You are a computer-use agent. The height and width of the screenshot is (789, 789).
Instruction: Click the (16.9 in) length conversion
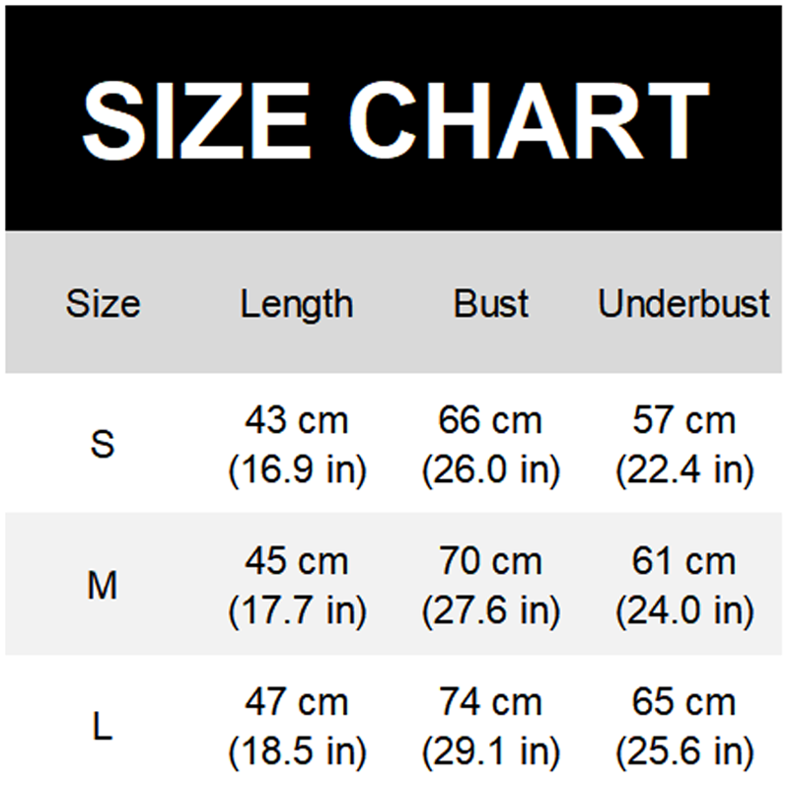tap(298, 470)
